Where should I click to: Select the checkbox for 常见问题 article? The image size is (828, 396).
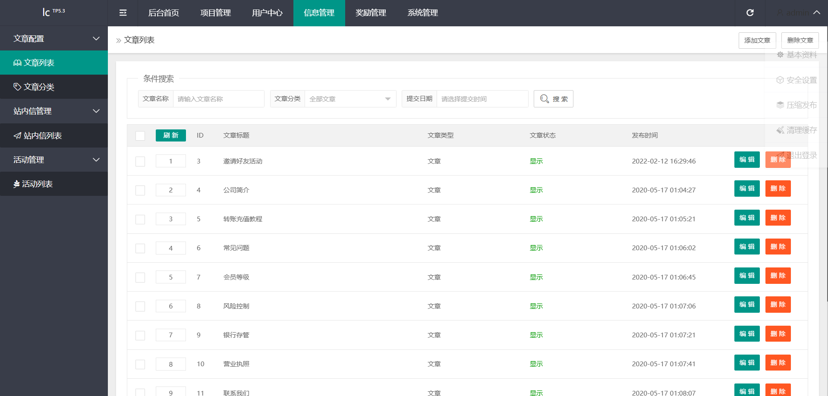(x=140, y=248)
